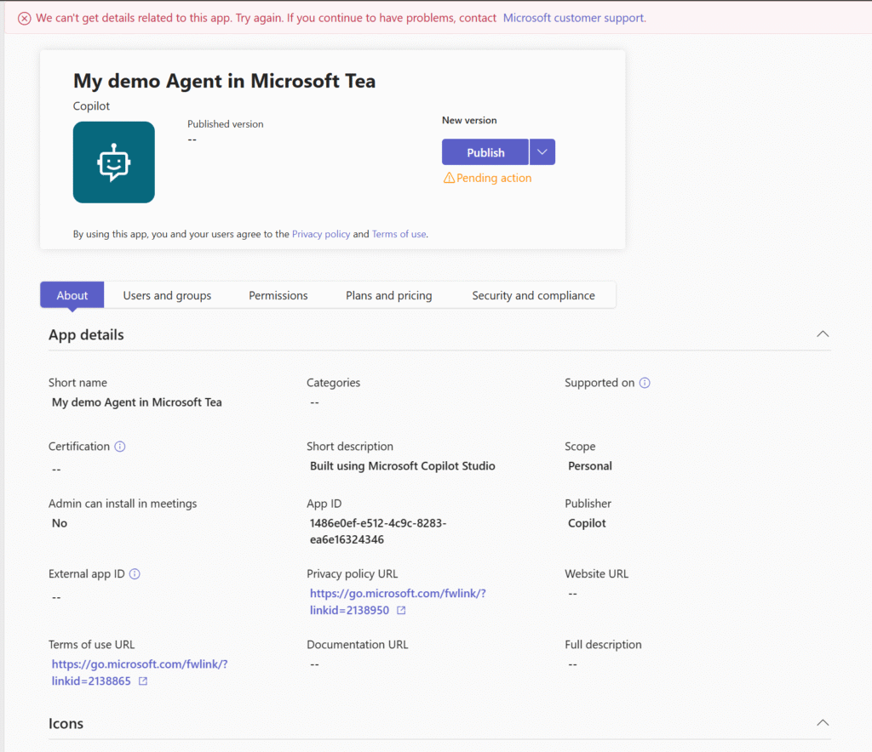The height and width of the screenshot is (752, 872).
Task: Click the app title heading 'My demo Agent in Microsoft Tea'
Action: pyautogui.click(x=224, y=81)
